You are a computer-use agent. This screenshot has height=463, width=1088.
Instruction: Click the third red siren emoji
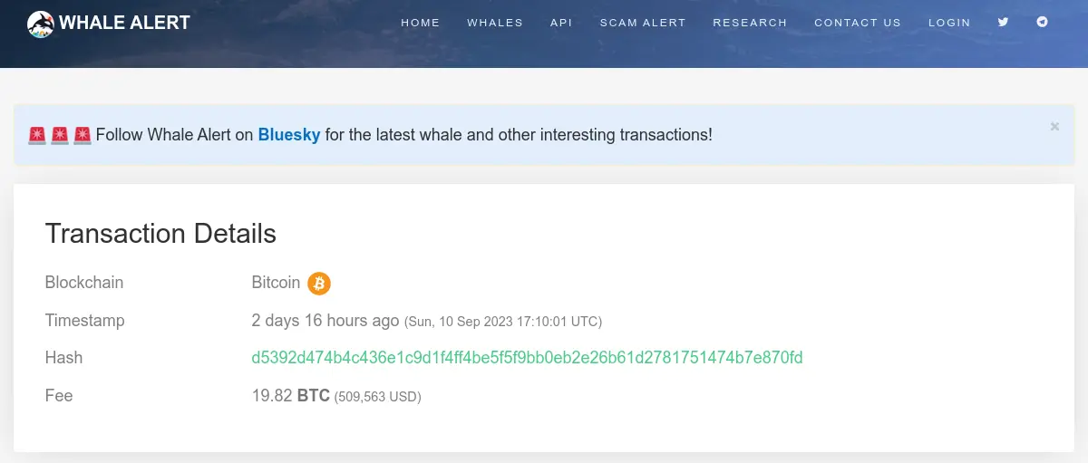pos(83,135)
